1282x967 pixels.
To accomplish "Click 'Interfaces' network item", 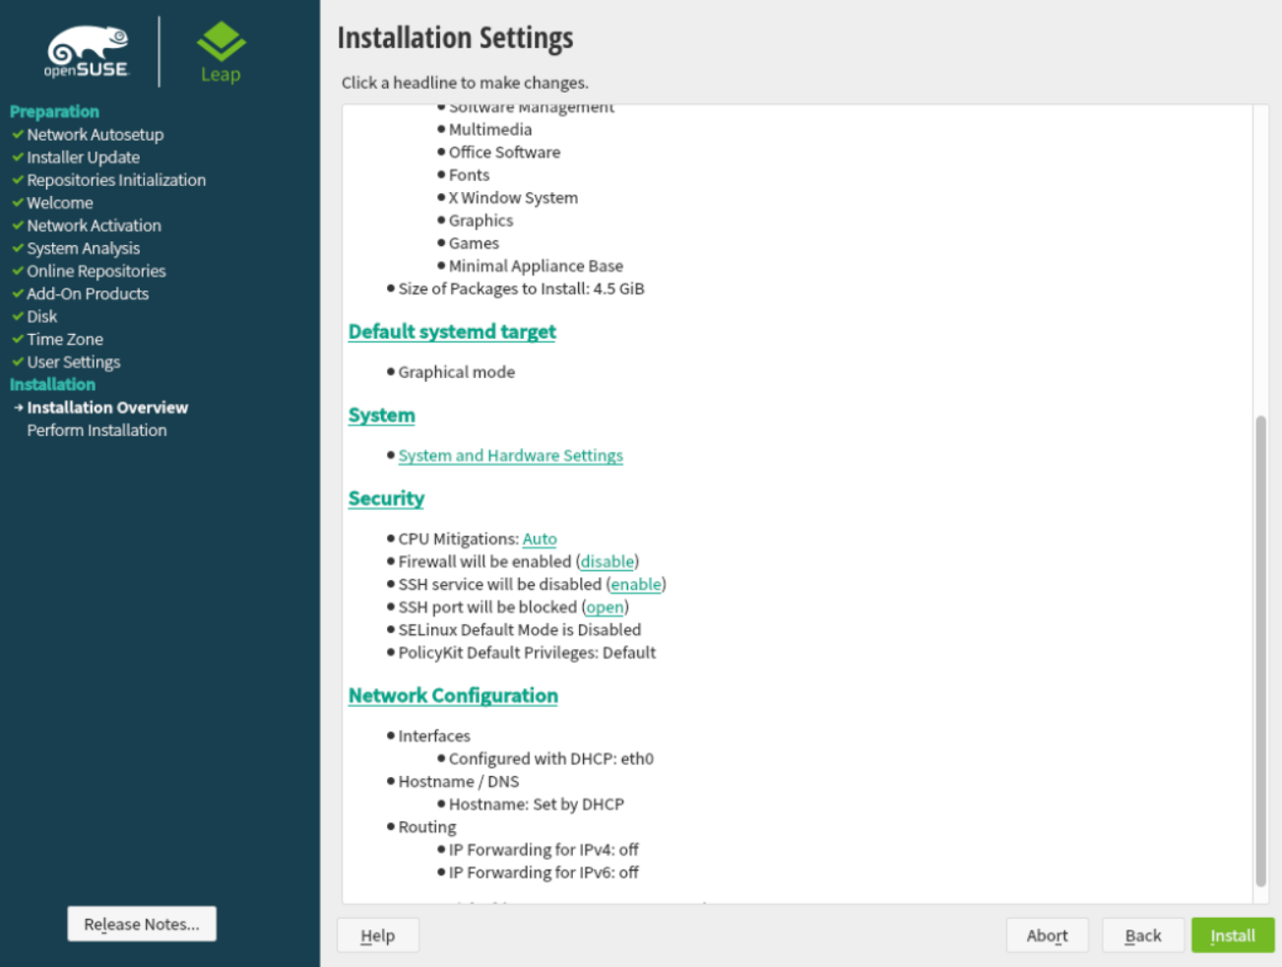I will 434,736.
